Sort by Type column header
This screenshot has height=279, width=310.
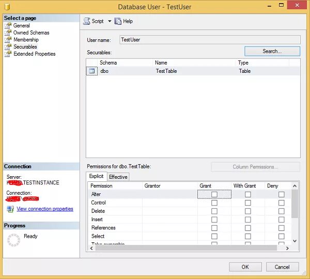pos(262,63)
